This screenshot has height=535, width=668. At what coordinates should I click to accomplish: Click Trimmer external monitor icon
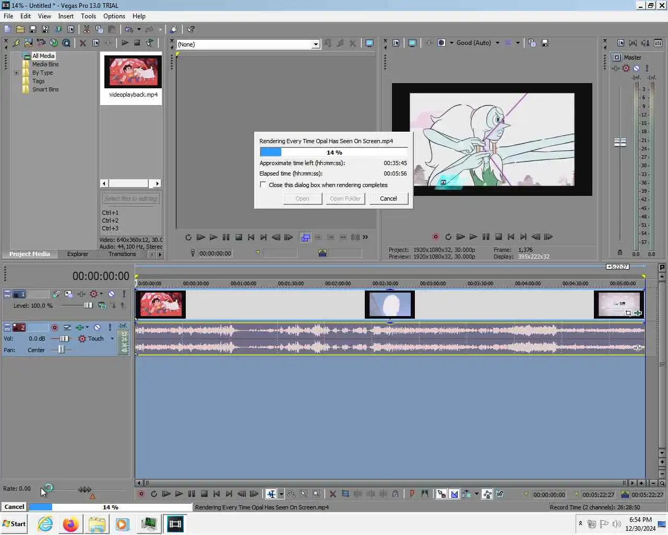point(369,43)
